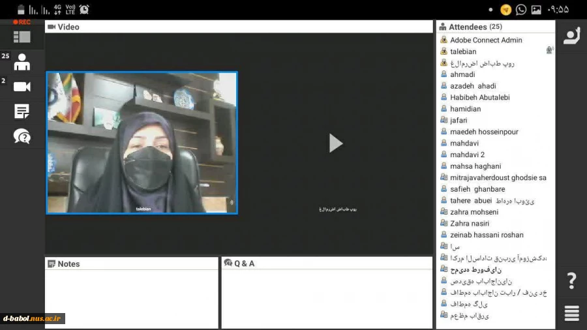Click the avatar icon beside jafari
The image size is (587, 330).
(x=444, y=120)
